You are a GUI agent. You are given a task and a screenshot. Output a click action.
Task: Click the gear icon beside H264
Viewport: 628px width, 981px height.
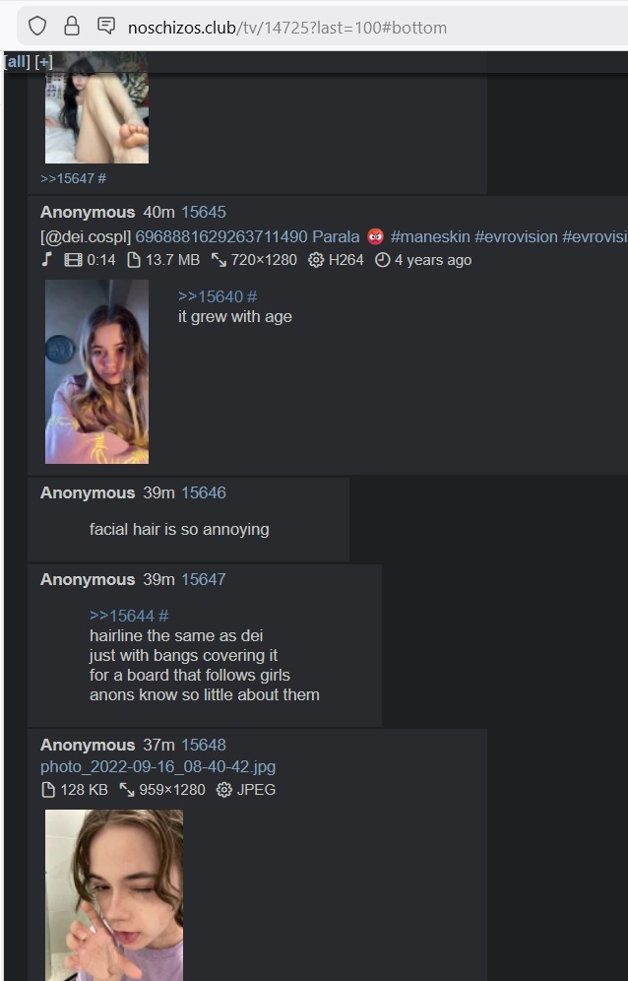pos(316,260)
